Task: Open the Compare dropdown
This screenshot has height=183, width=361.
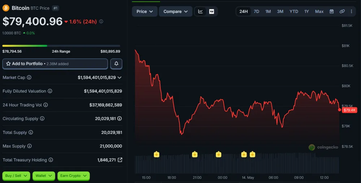Action: [x=175, y=12]
